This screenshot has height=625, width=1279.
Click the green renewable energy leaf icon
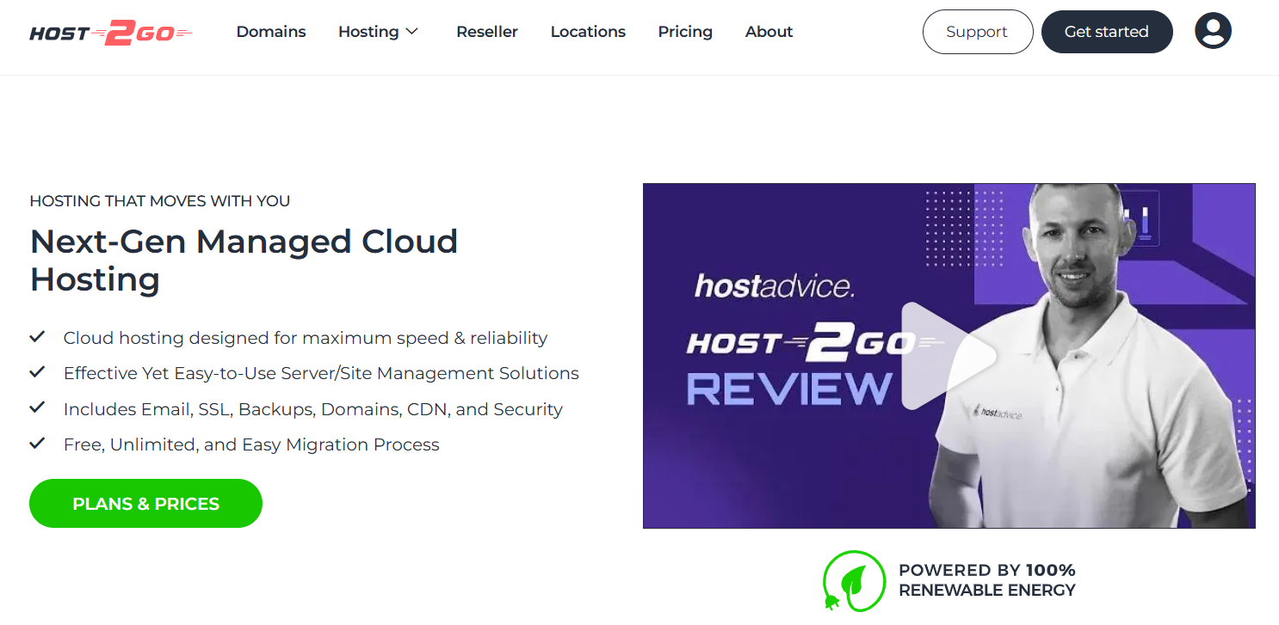point(854,580)
